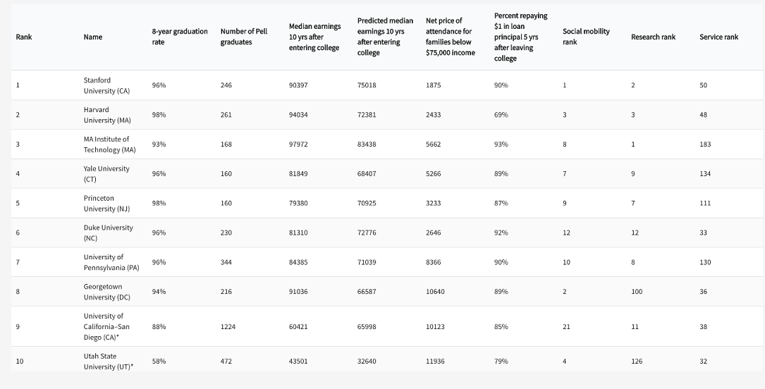
Task: Click University of California–San Diego name
Action: (x=107, y=326)
